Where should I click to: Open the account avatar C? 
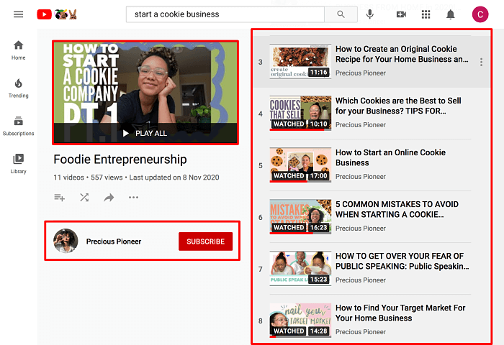pos(480,14)
